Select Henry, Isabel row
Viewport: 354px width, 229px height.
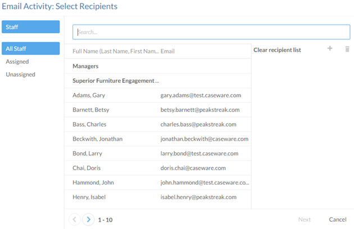tap(89, 197)
